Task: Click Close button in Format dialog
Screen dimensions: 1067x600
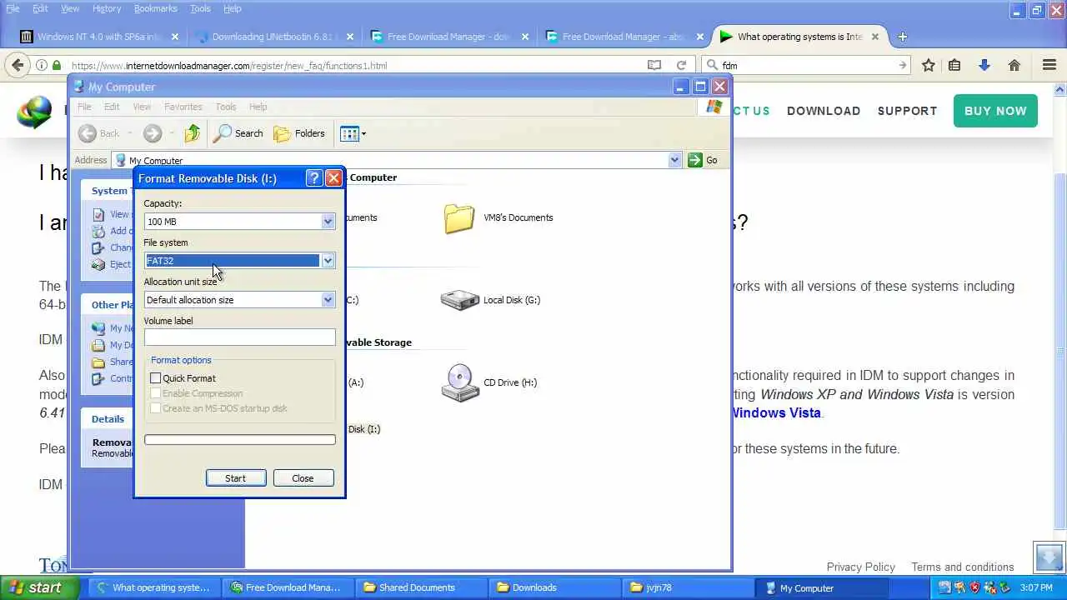Action: point(303,478)
